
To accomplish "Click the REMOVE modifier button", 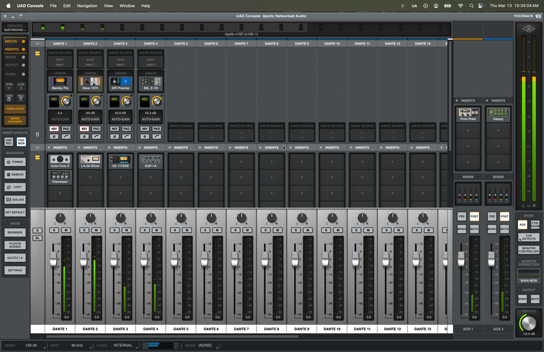I will point(15,174).
